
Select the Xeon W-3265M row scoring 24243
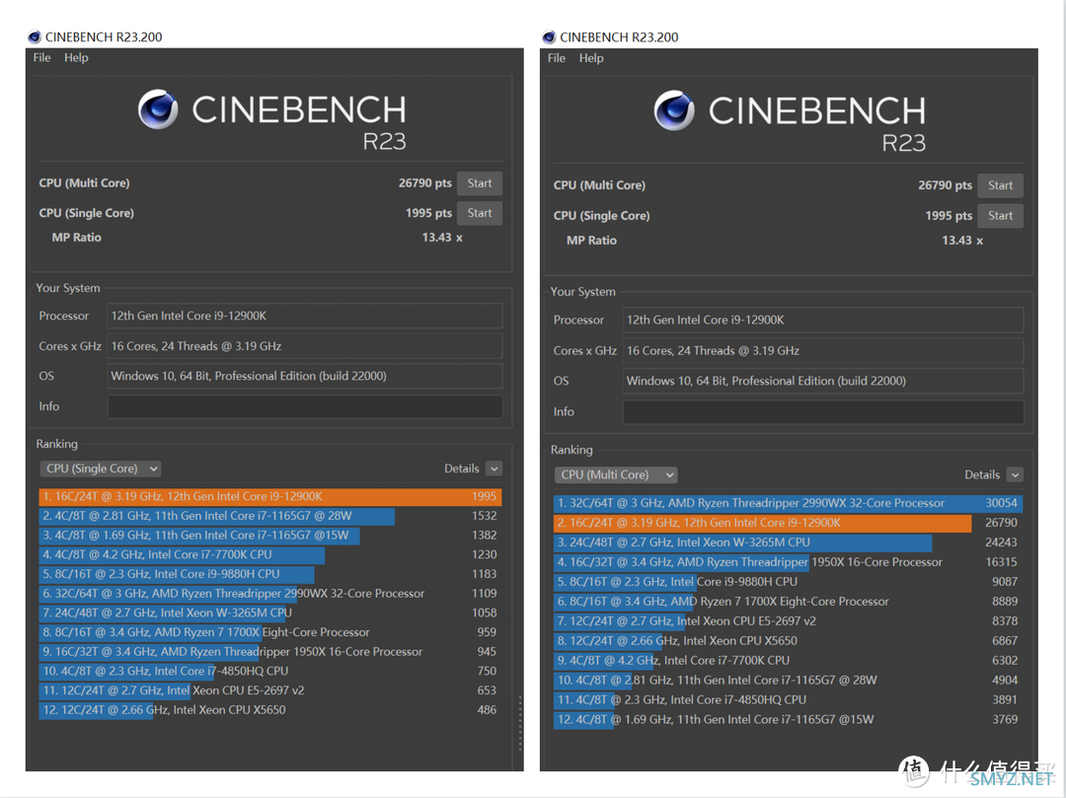(789, 543)
